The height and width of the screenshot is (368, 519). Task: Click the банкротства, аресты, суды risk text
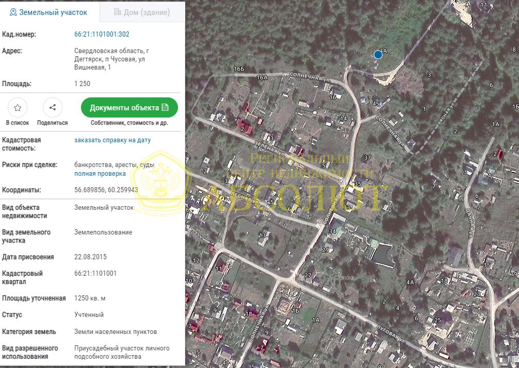(114, 164)
